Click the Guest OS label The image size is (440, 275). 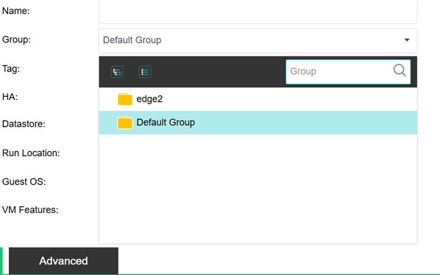click(24, 181)
